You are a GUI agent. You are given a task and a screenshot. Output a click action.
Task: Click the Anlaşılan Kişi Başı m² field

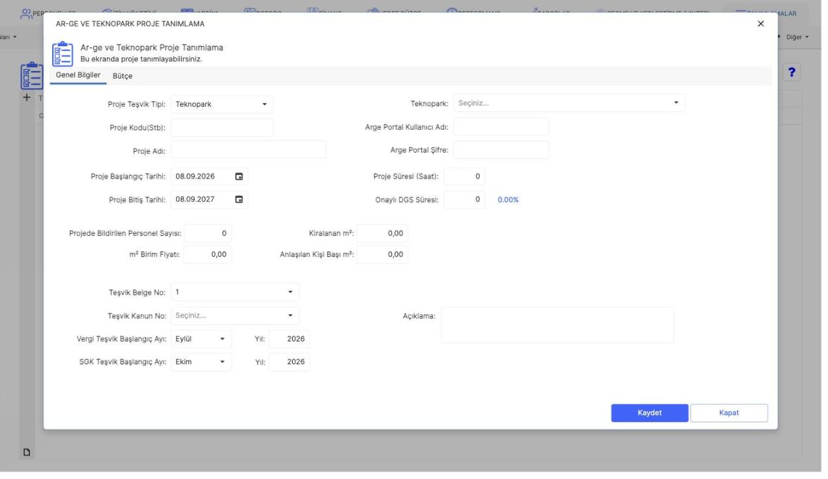point(383,255)
